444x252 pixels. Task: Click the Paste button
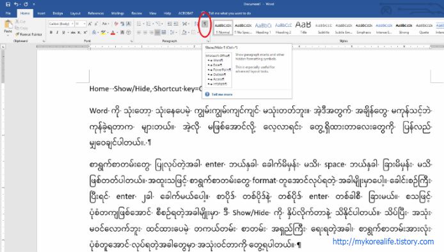8,27
